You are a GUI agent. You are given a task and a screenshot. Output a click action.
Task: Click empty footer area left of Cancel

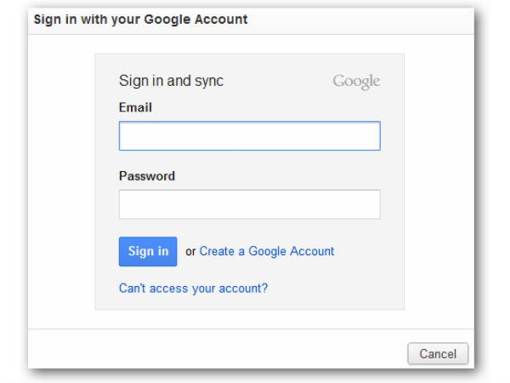pyautogui.click(x=215, y=349)
